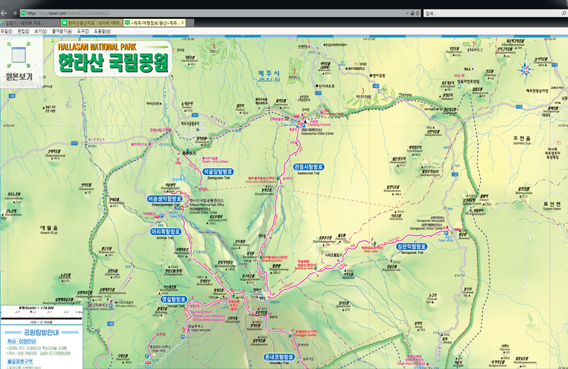Open the 도움말(H) menu

tap(103, 32)
